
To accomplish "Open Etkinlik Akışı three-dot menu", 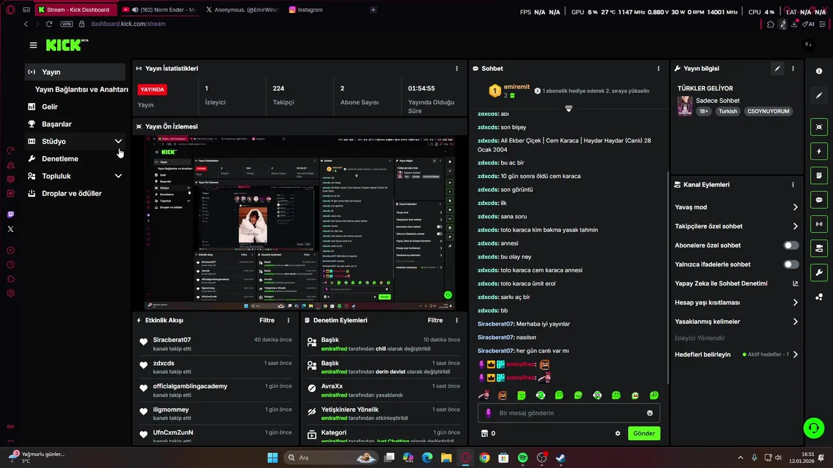I will click(288, 320).
